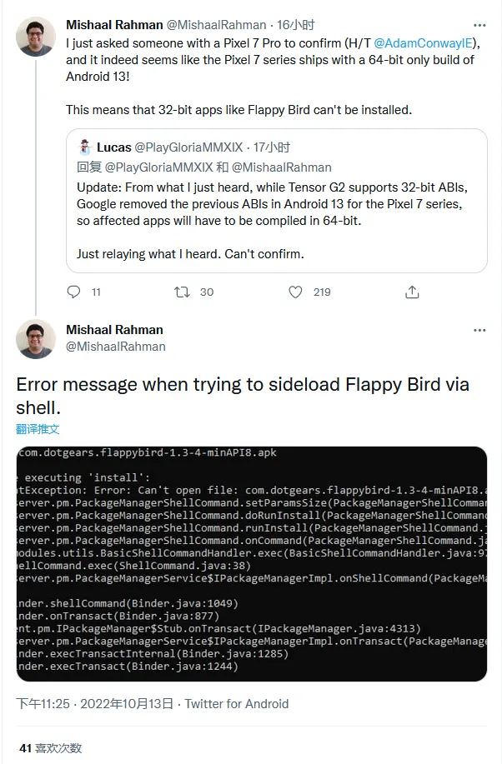
Task: Click Lucas's snowman profile icon
Action: tap(85, 147)
